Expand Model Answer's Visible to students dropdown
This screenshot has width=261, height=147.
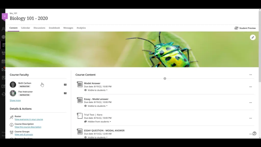pyautogui.click(x=98, y=90)
